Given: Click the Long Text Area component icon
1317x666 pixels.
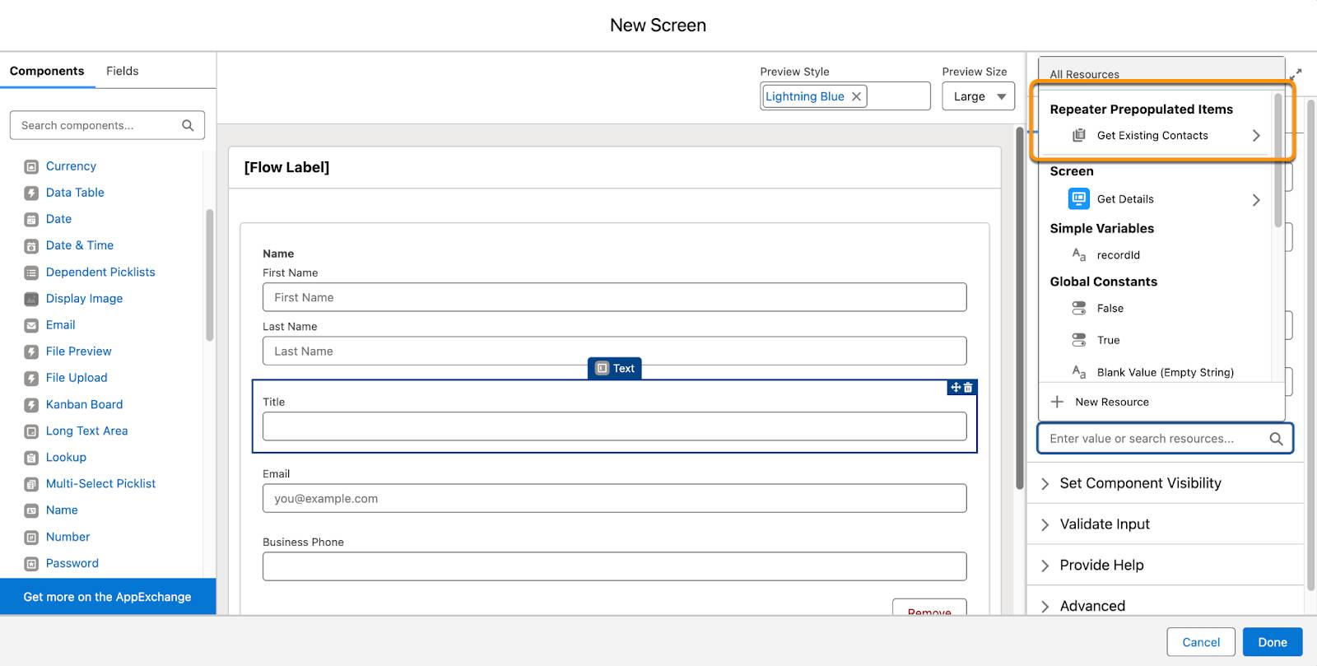Looking at the screenshot, I should pyautogui.click(x=31, y=431).
